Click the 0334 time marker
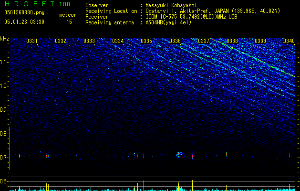 pos(118,41)
